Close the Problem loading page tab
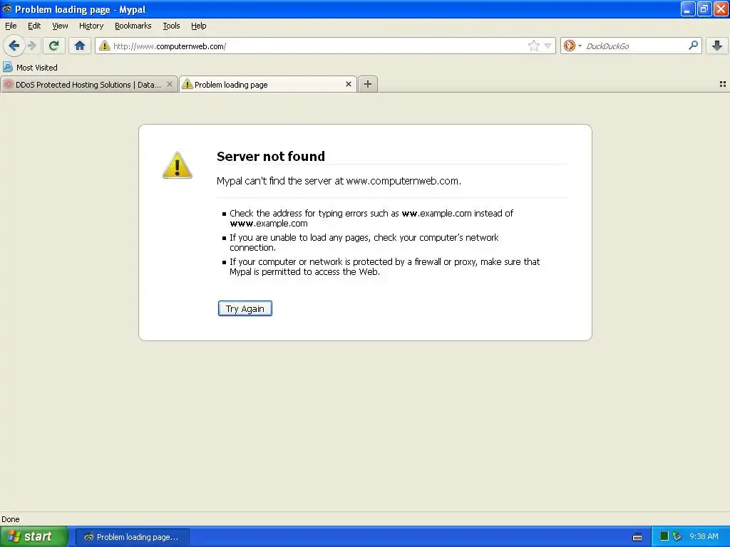 point(348,84)
